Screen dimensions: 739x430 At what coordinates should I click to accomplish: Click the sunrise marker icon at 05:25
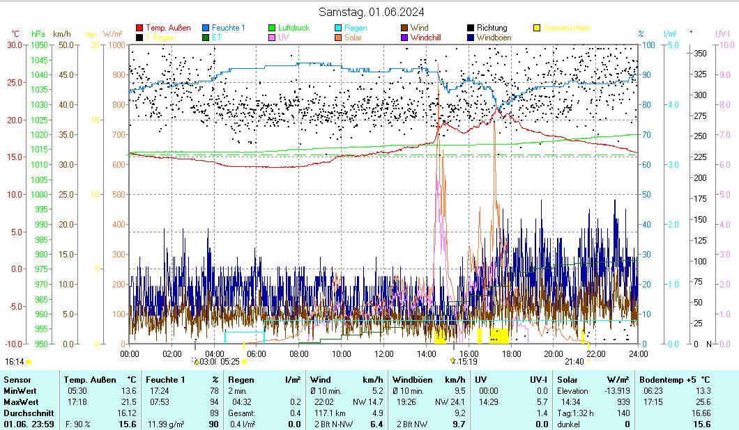tap(243, 362)
